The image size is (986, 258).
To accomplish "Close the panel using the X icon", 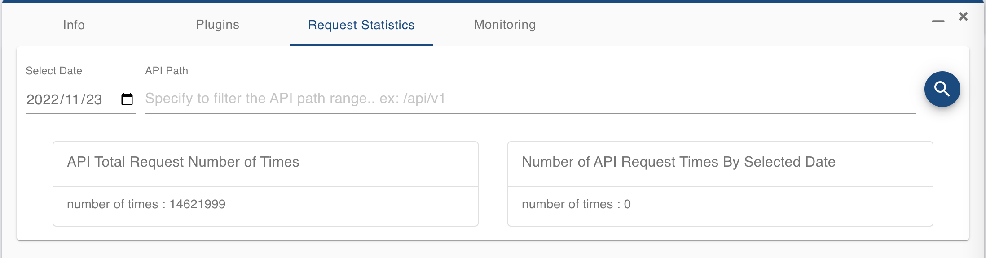I will [963, 17].
